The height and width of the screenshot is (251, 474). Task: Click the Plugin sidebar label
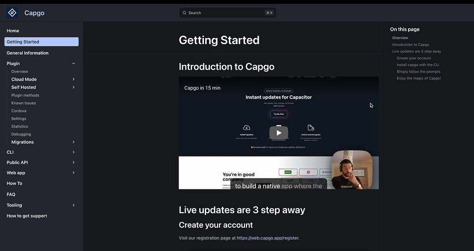[13, 64]
